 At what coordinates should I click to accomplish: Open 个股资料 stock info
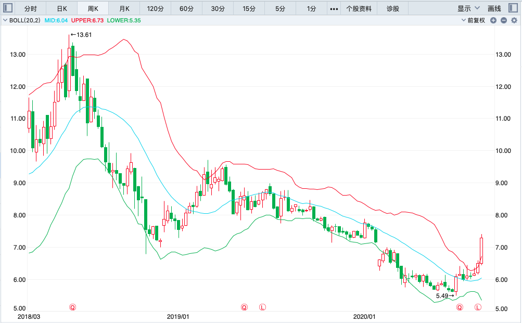tap(359, 8)
